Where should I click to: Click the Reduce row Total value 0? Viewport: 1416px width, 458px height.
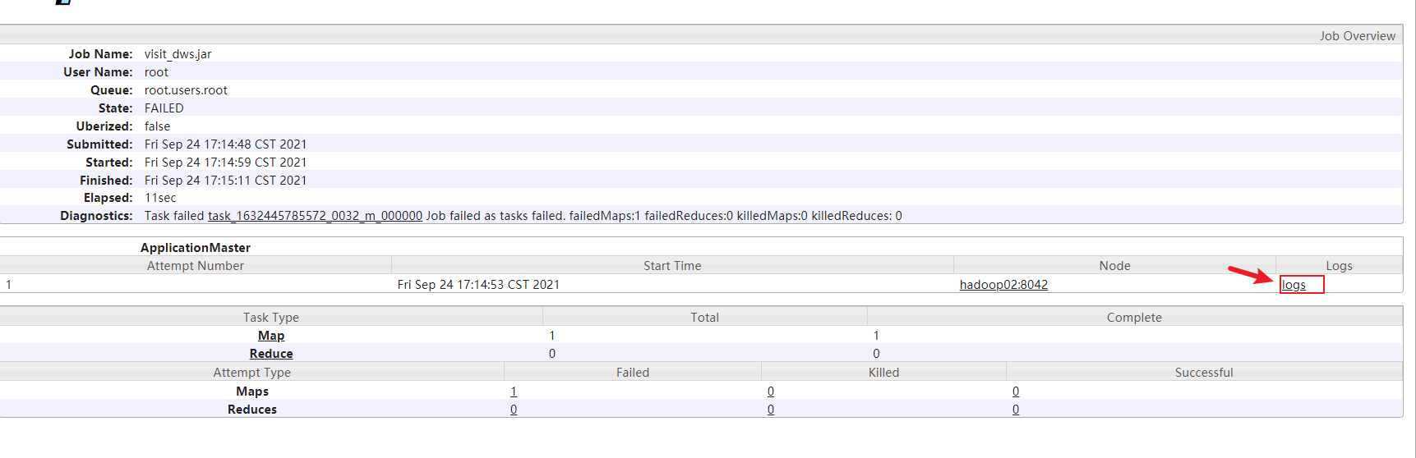[552, 354]
